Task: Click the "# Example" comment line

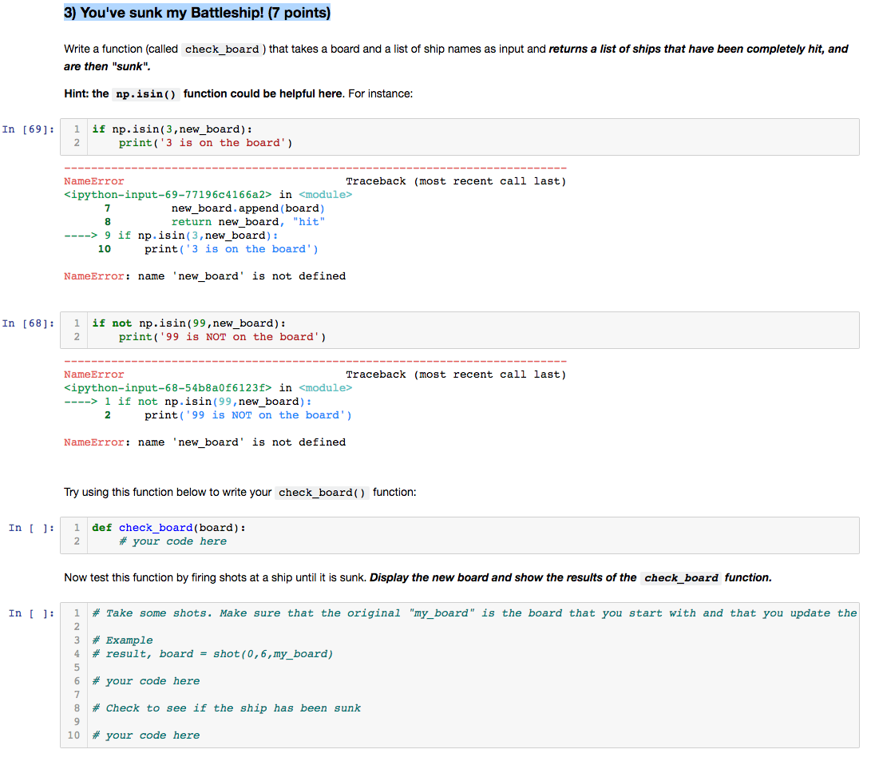Action: tap(123, 640)
